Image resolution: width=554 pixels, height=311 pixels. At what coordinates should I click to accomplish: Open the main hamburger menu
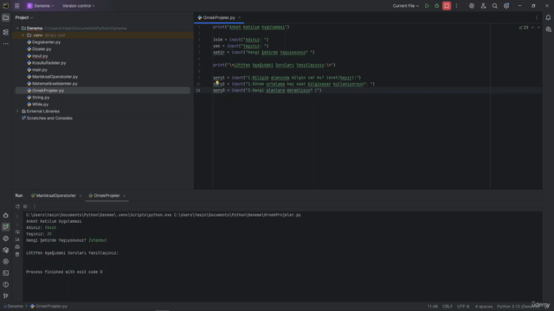(17, 6)
